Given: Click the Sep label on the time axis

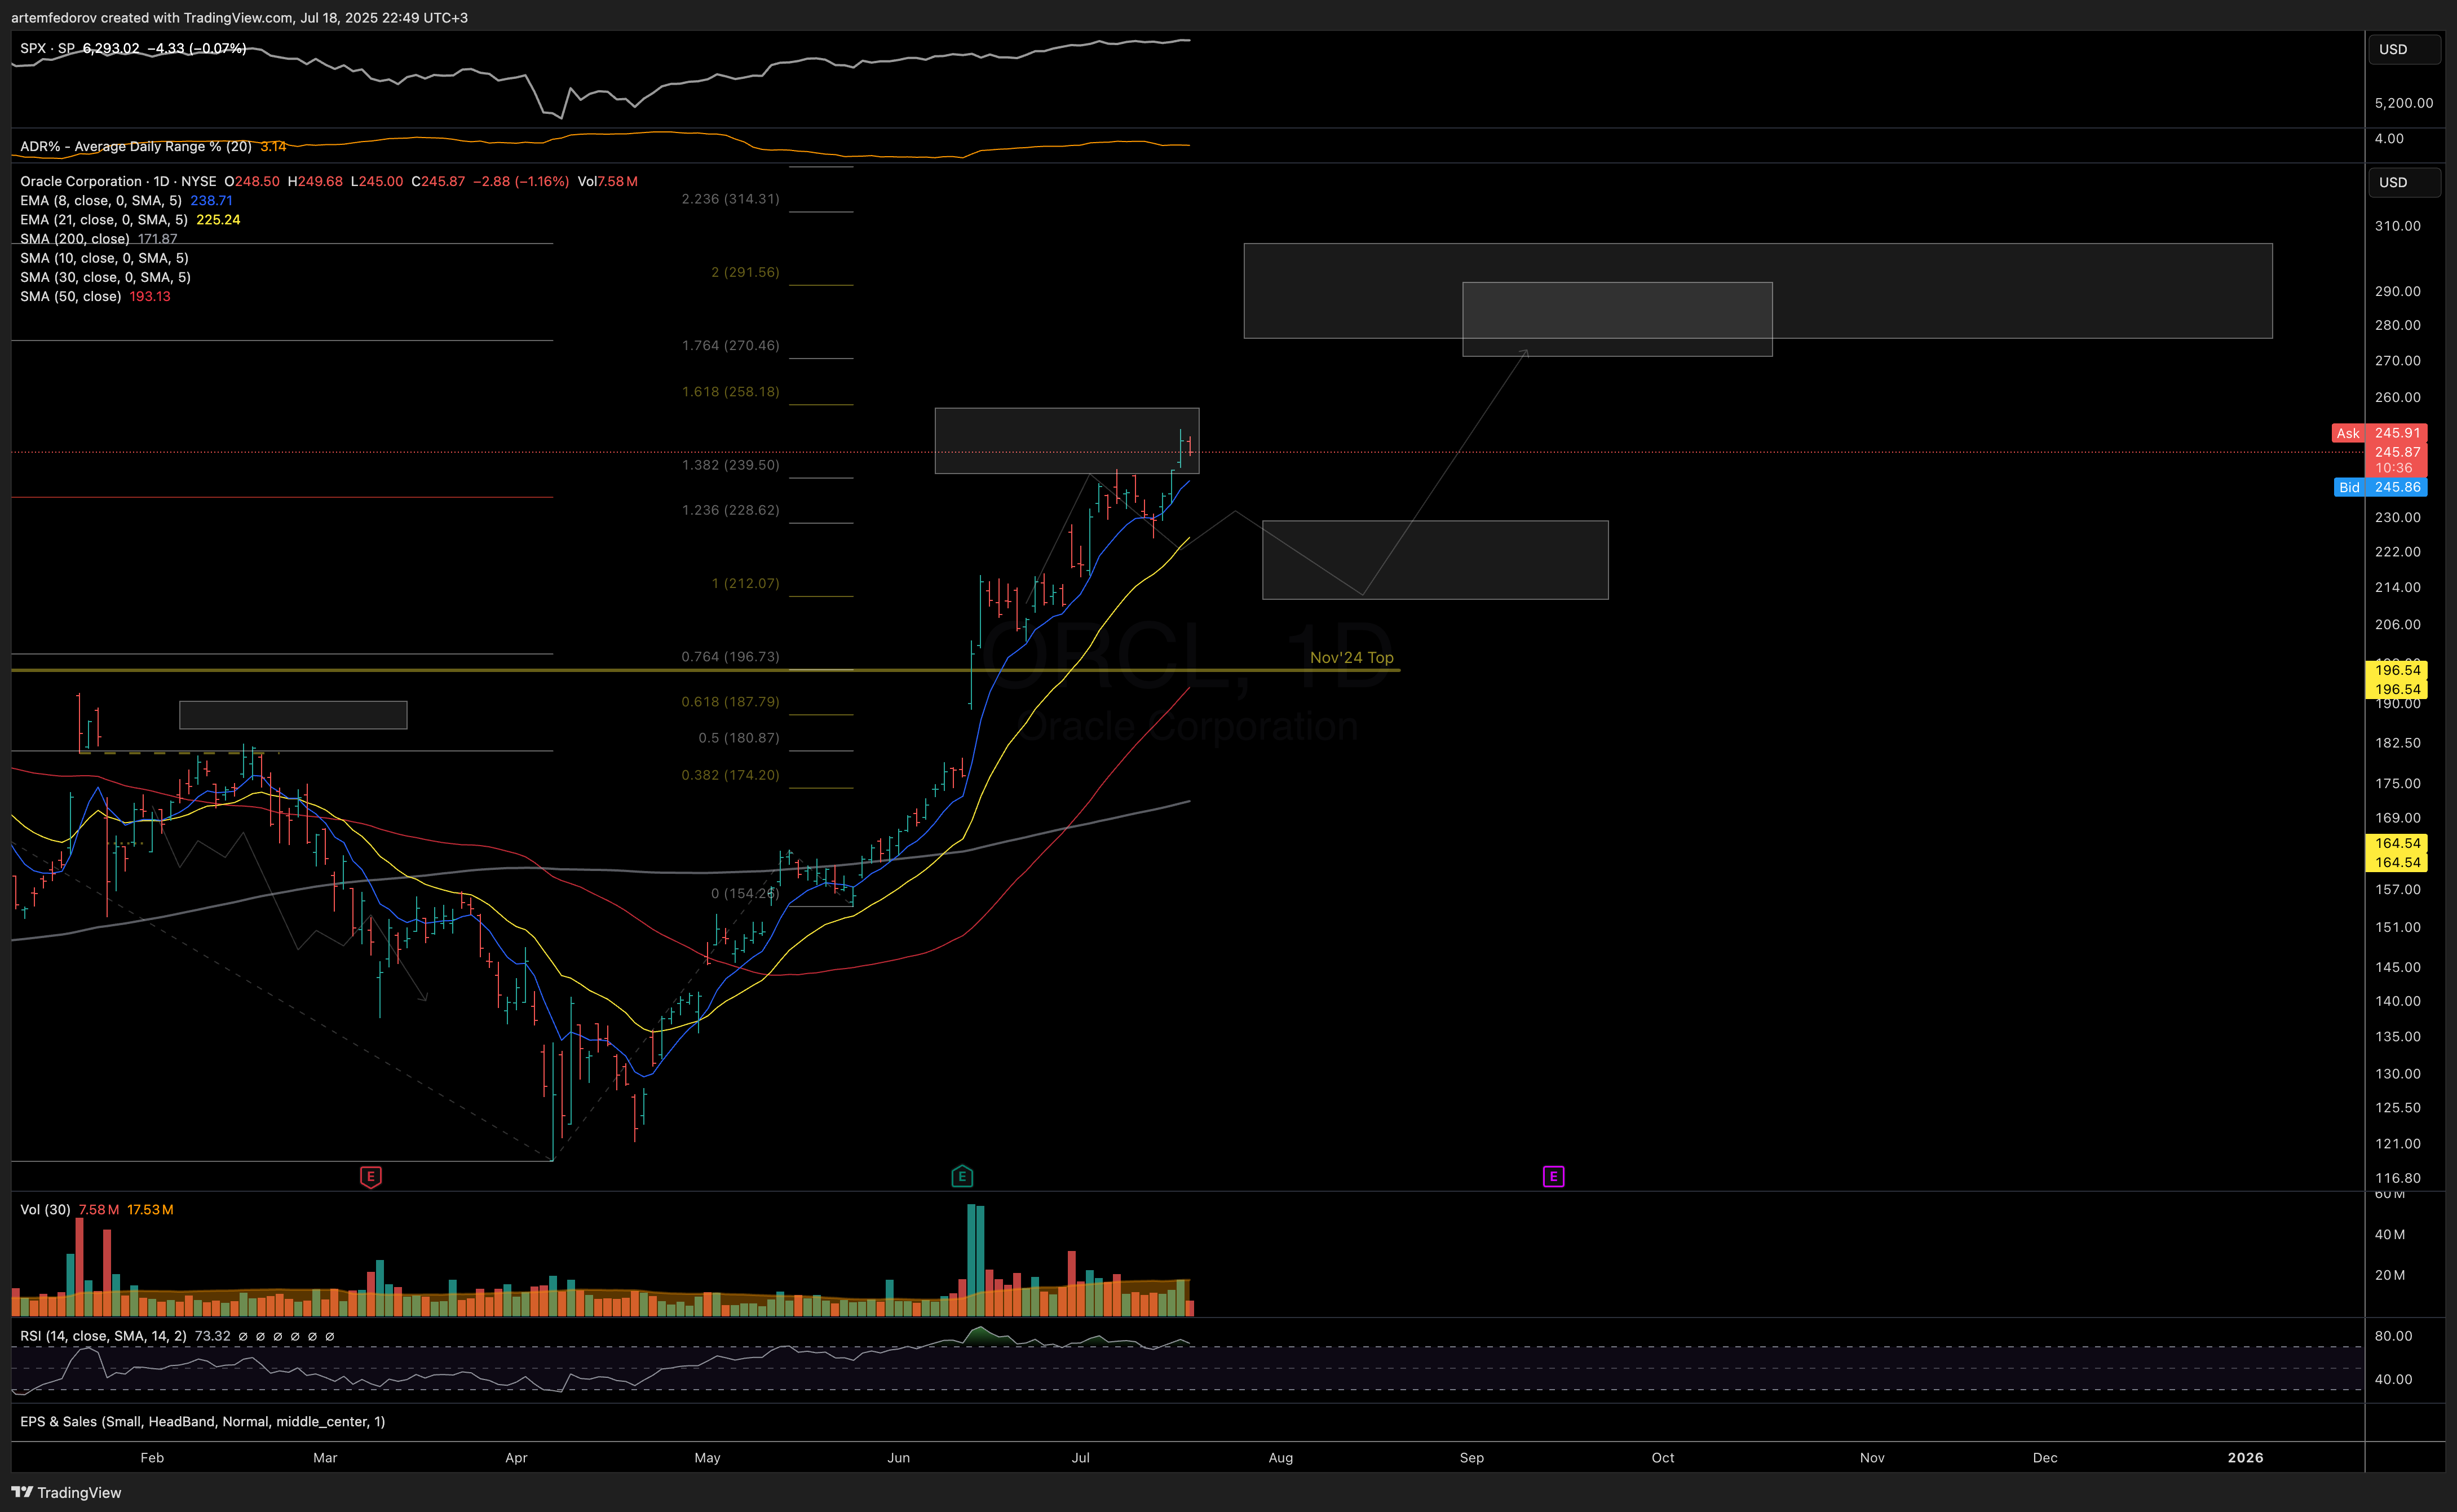Looking at the screenshot, I should point(1471,1457).
